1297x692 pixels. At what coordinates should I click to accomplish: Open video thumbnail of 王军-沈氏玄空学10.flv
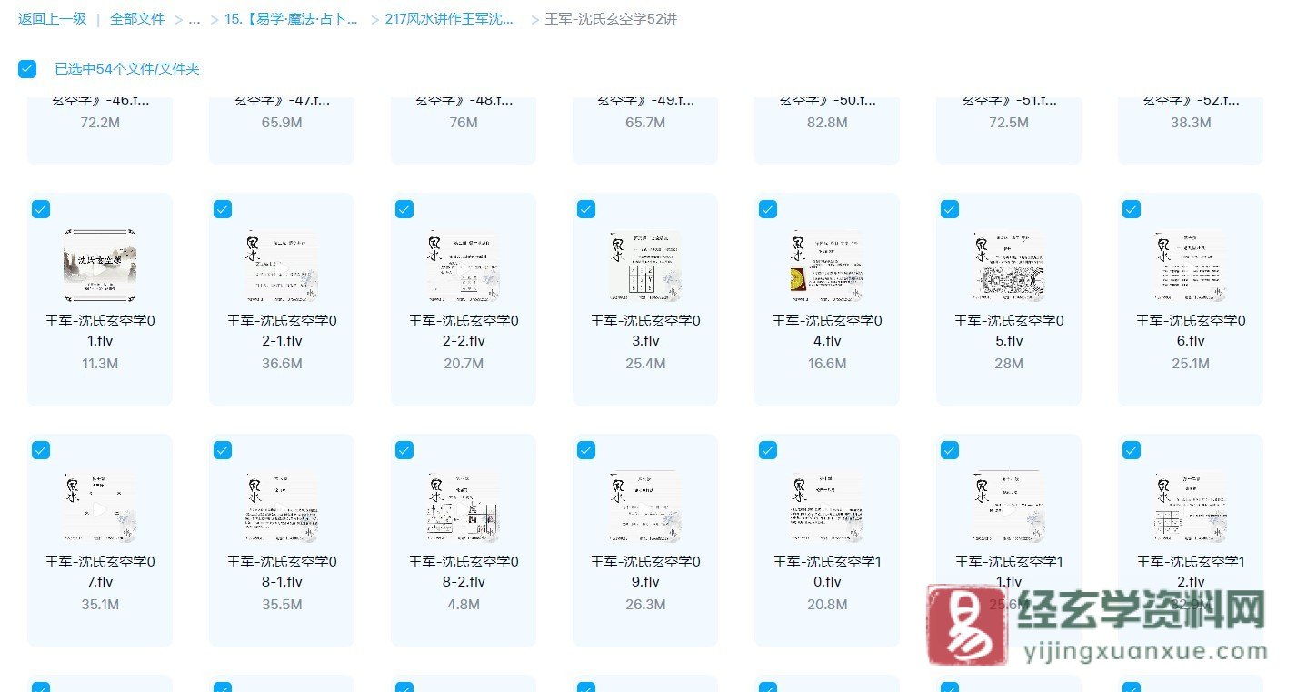coord(827,506)
